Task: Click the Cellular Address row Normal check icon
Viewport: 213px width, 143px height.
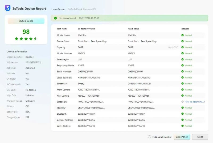Action: click(182, 120)
